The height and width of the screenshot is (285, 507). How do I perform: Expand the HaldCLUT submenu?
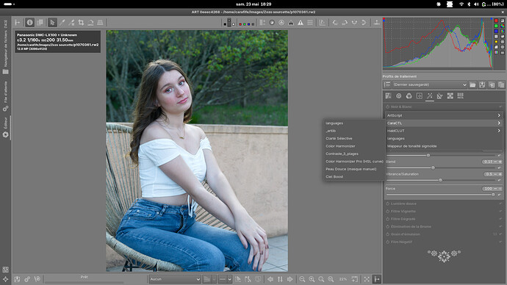444,131
